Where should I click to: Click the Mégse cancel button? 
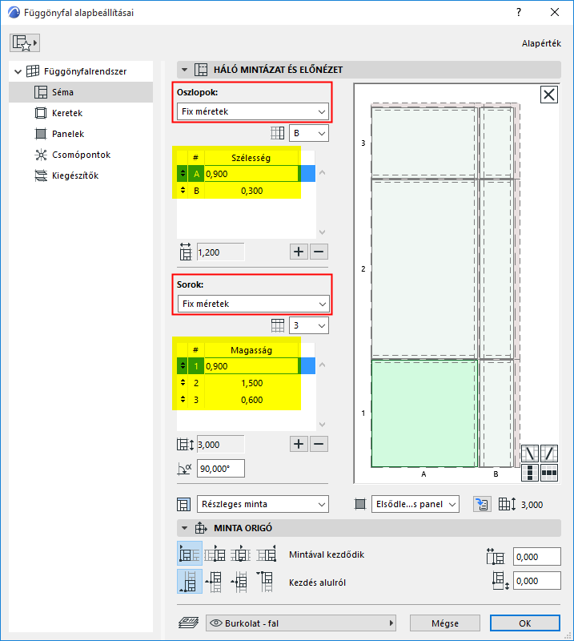[x=445, y=623]
